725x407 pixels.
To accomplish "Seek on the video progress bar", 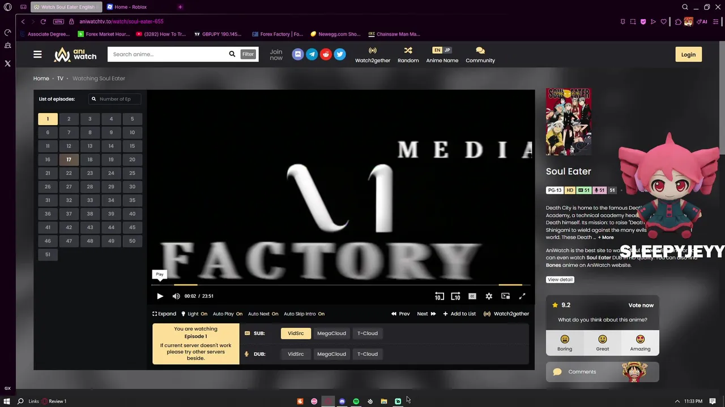I will [x=340, y=285].
